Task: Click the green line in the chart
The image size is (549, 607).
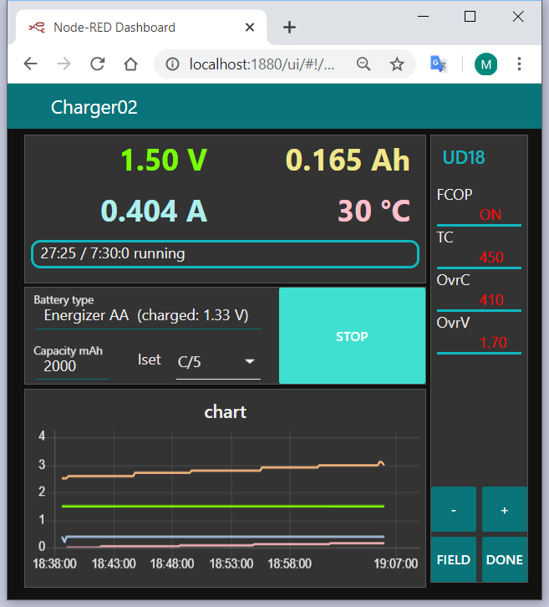Action: (223, 506)
